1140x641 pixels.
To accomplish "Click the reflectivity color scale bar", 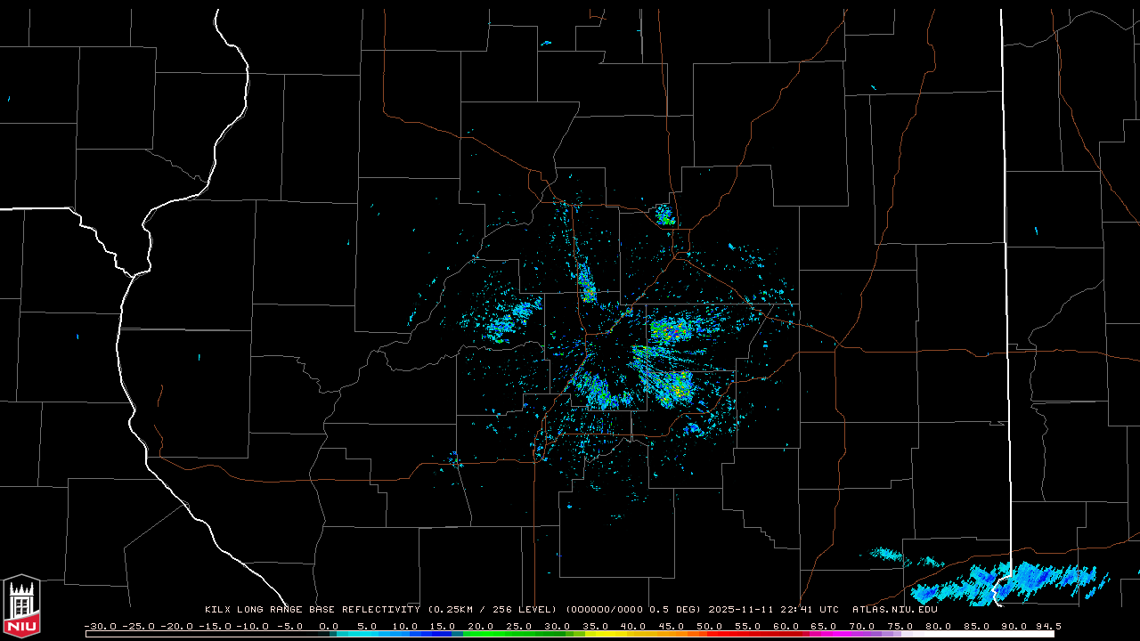I will (x=570, y=634).
